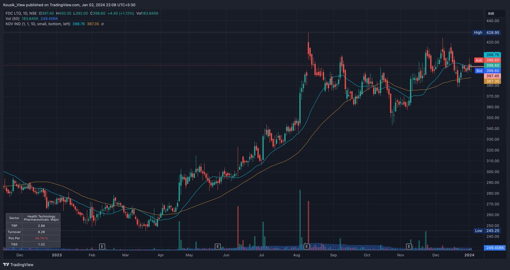Click the 2023 label on time axis

pyautogui.click(x=56, y=255)
